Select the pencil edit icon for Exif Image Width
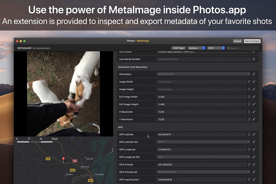The width and height of the screenshot is (276, 184). pos(254,97)
